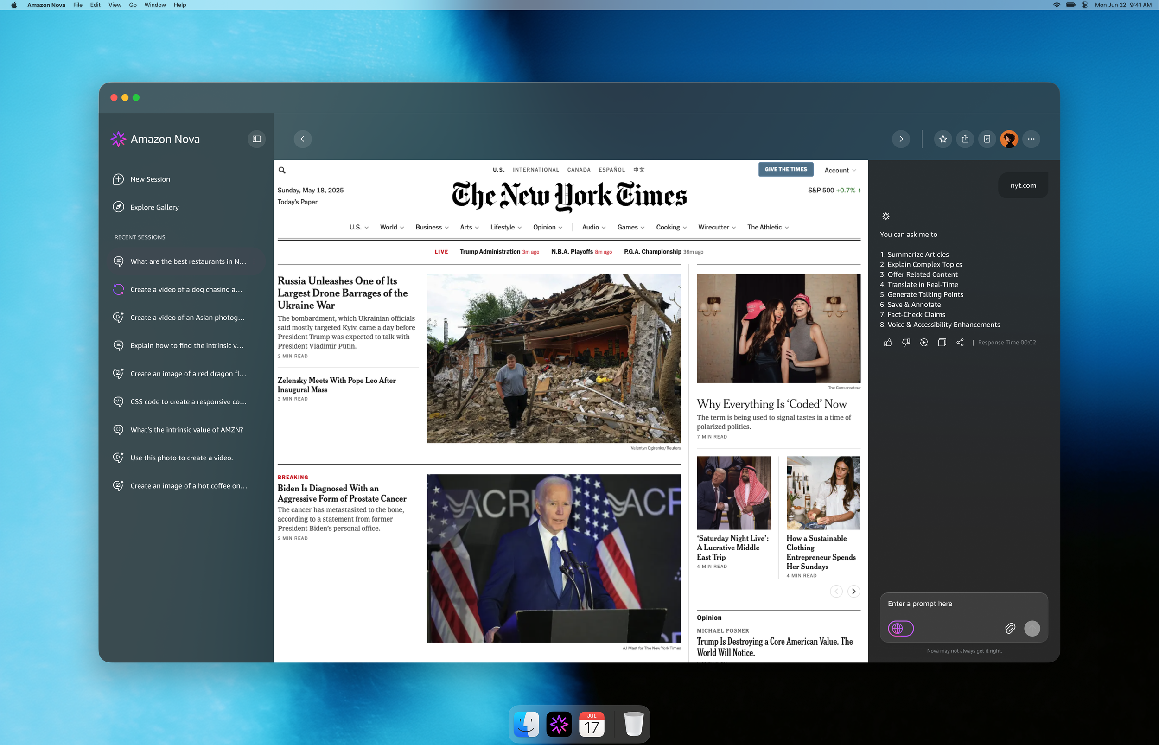Expand the Lifestyle section dropdown

click(506, 227)
